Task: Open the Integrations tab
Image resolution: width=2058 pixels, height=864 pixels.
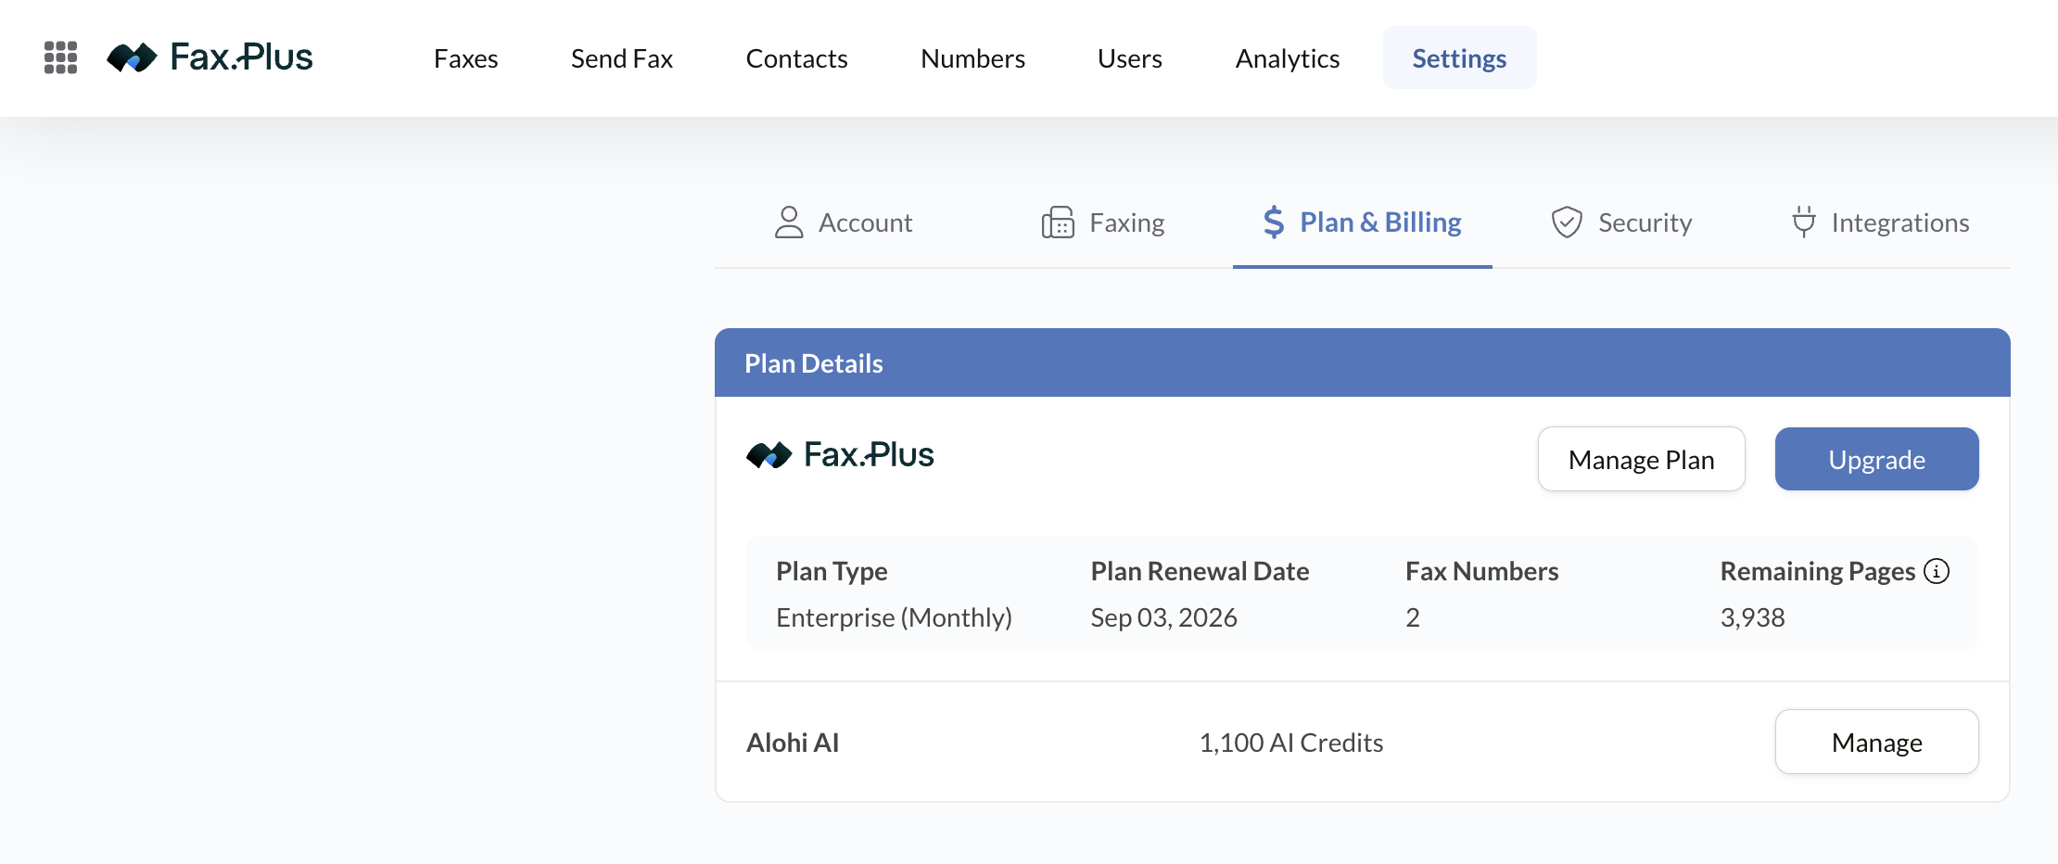Action: pyautogui.click(x=1881, y=222)
